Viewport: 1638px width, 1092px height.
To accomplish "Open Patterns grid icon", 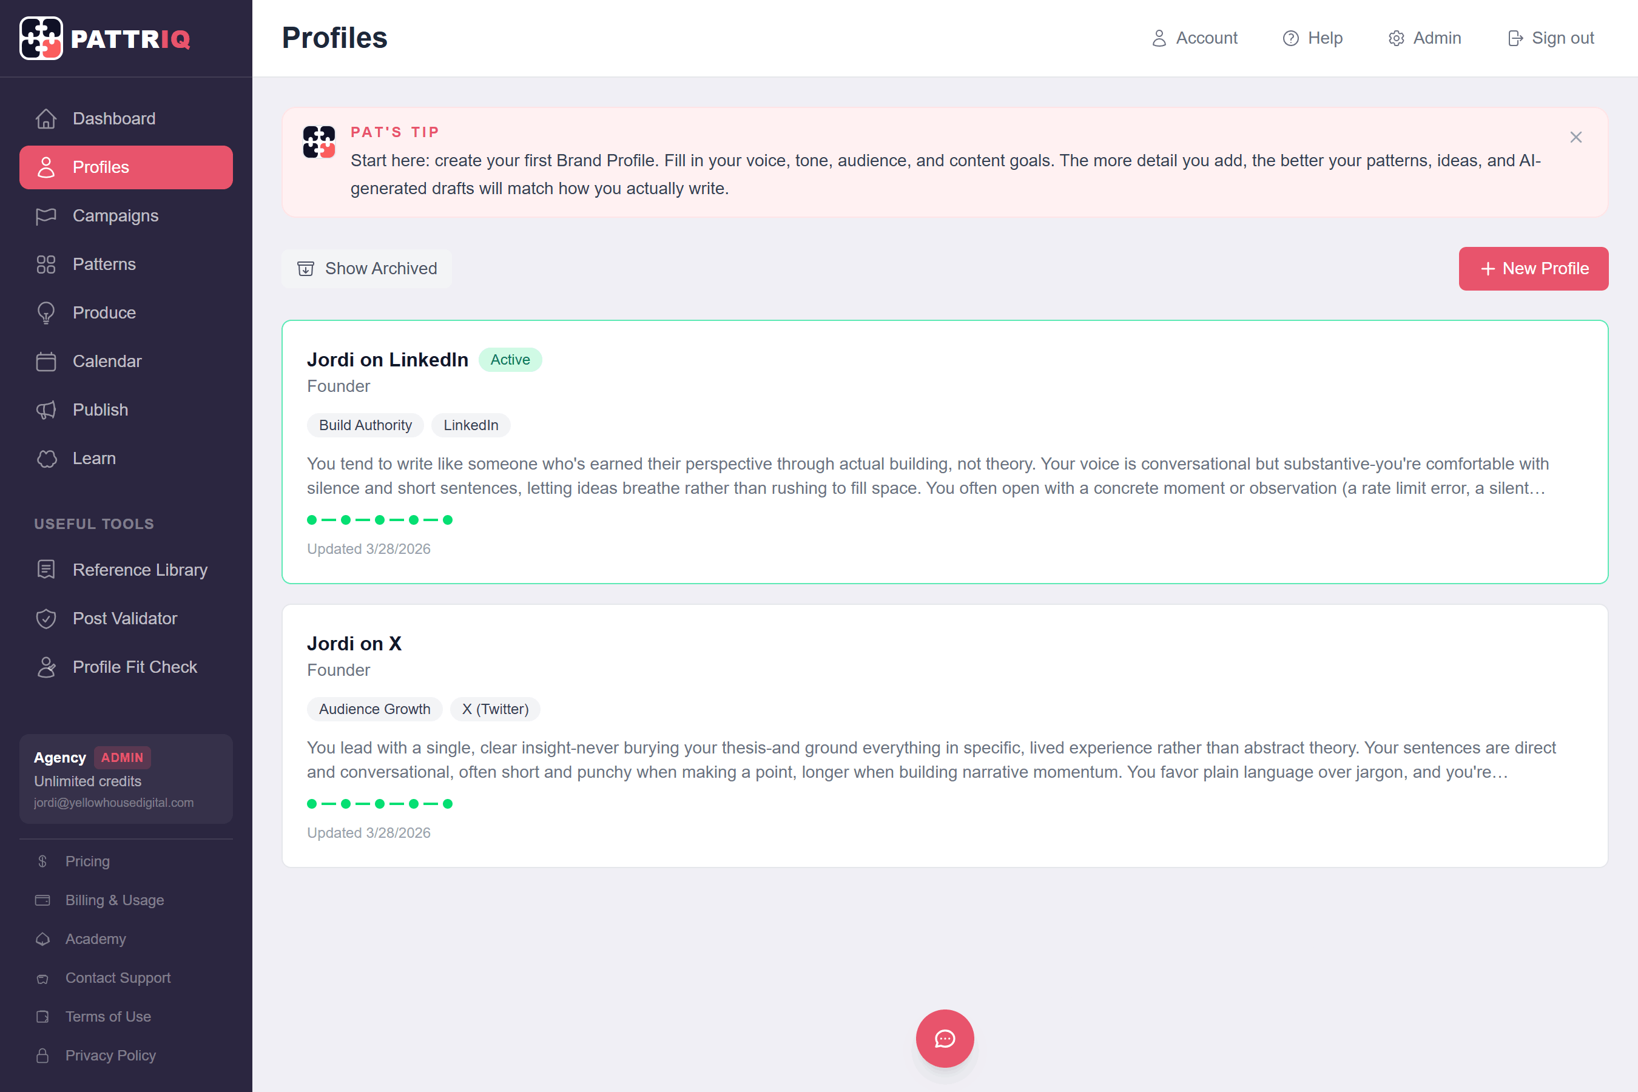I will (46, 264).
